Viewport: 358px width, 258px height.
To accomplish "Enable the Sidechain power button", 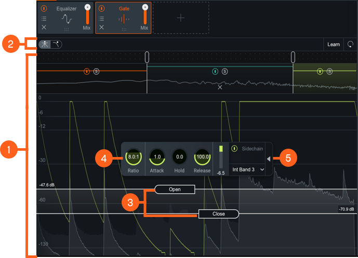I will [x=234, y=149].
